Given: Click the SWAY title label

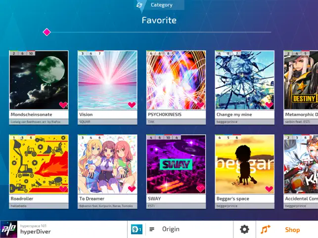Looking at the screenshot, I should [154, 198].
